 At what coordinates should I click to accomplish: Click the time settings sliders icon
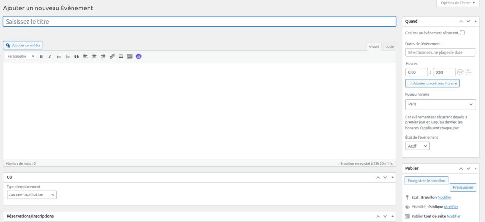coord(468,72)
